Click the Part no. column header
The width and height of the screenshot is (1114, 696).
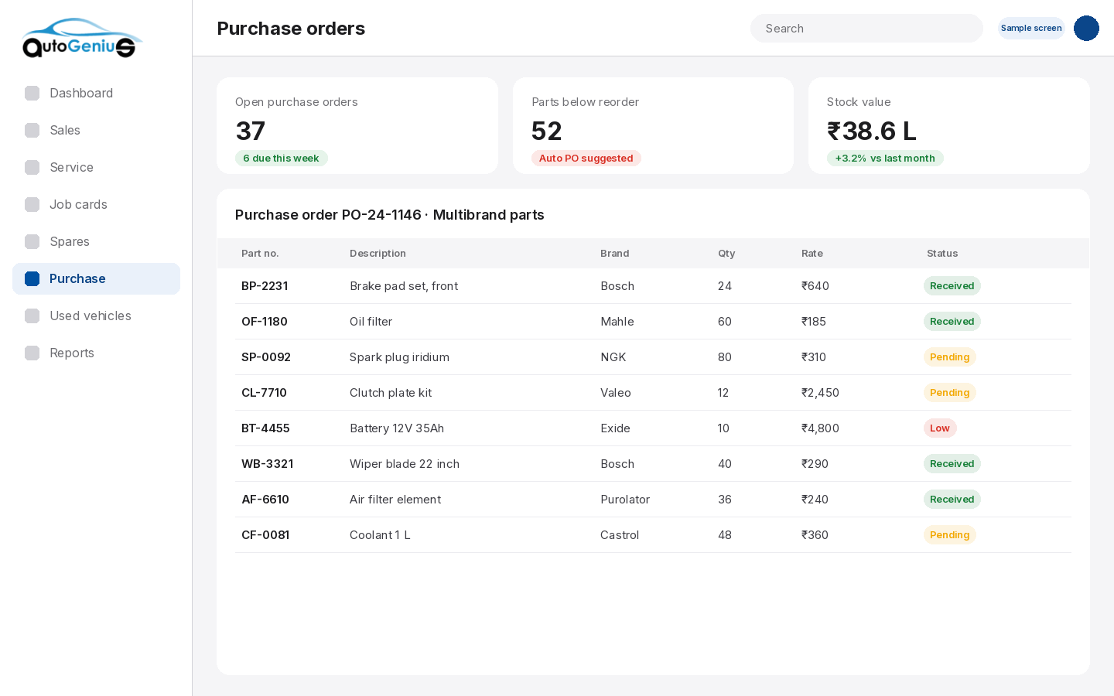coord(260,254)
